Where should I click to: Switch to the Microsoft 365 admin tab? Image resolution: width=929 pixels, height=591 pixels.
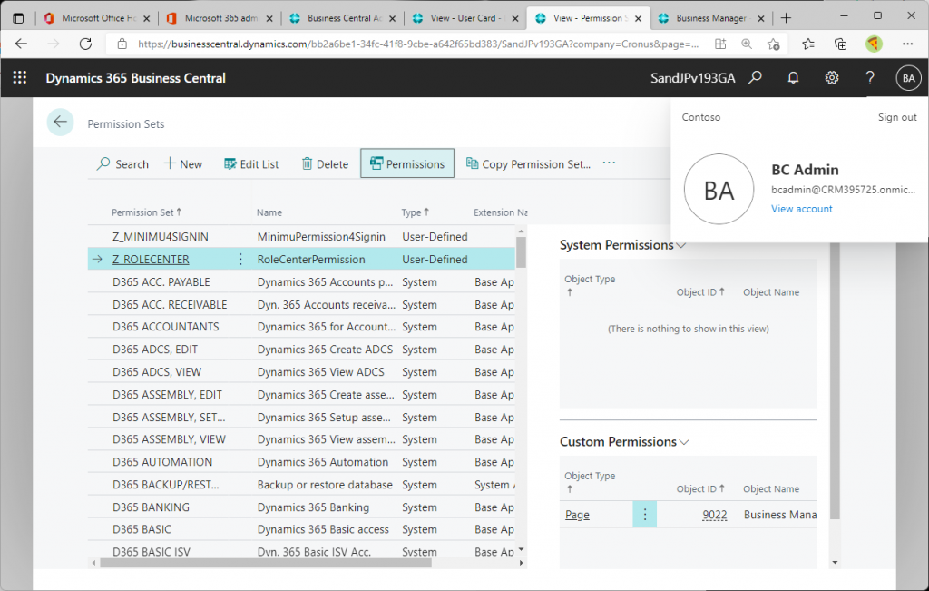coord(220,18)
